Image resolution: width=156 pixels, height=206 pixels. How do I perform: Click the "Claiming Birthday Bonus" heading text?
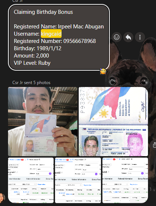click(x=43, y=12)
